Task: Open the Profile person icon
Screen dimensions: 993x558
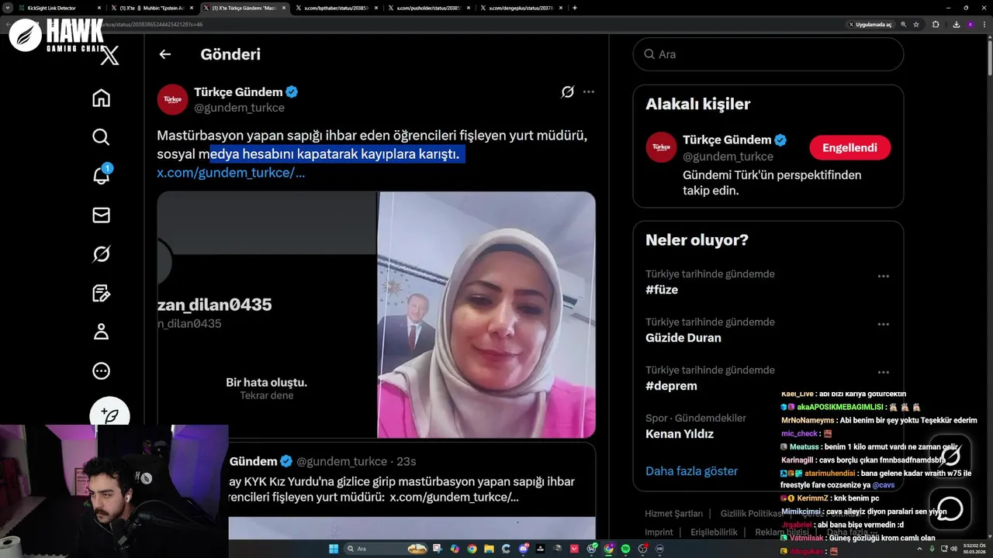Action: point(101,332)
